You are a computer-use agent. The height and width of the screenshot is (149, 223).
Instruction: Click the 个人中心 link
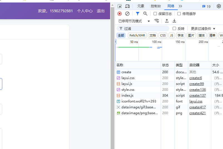[x=85, y=11]
